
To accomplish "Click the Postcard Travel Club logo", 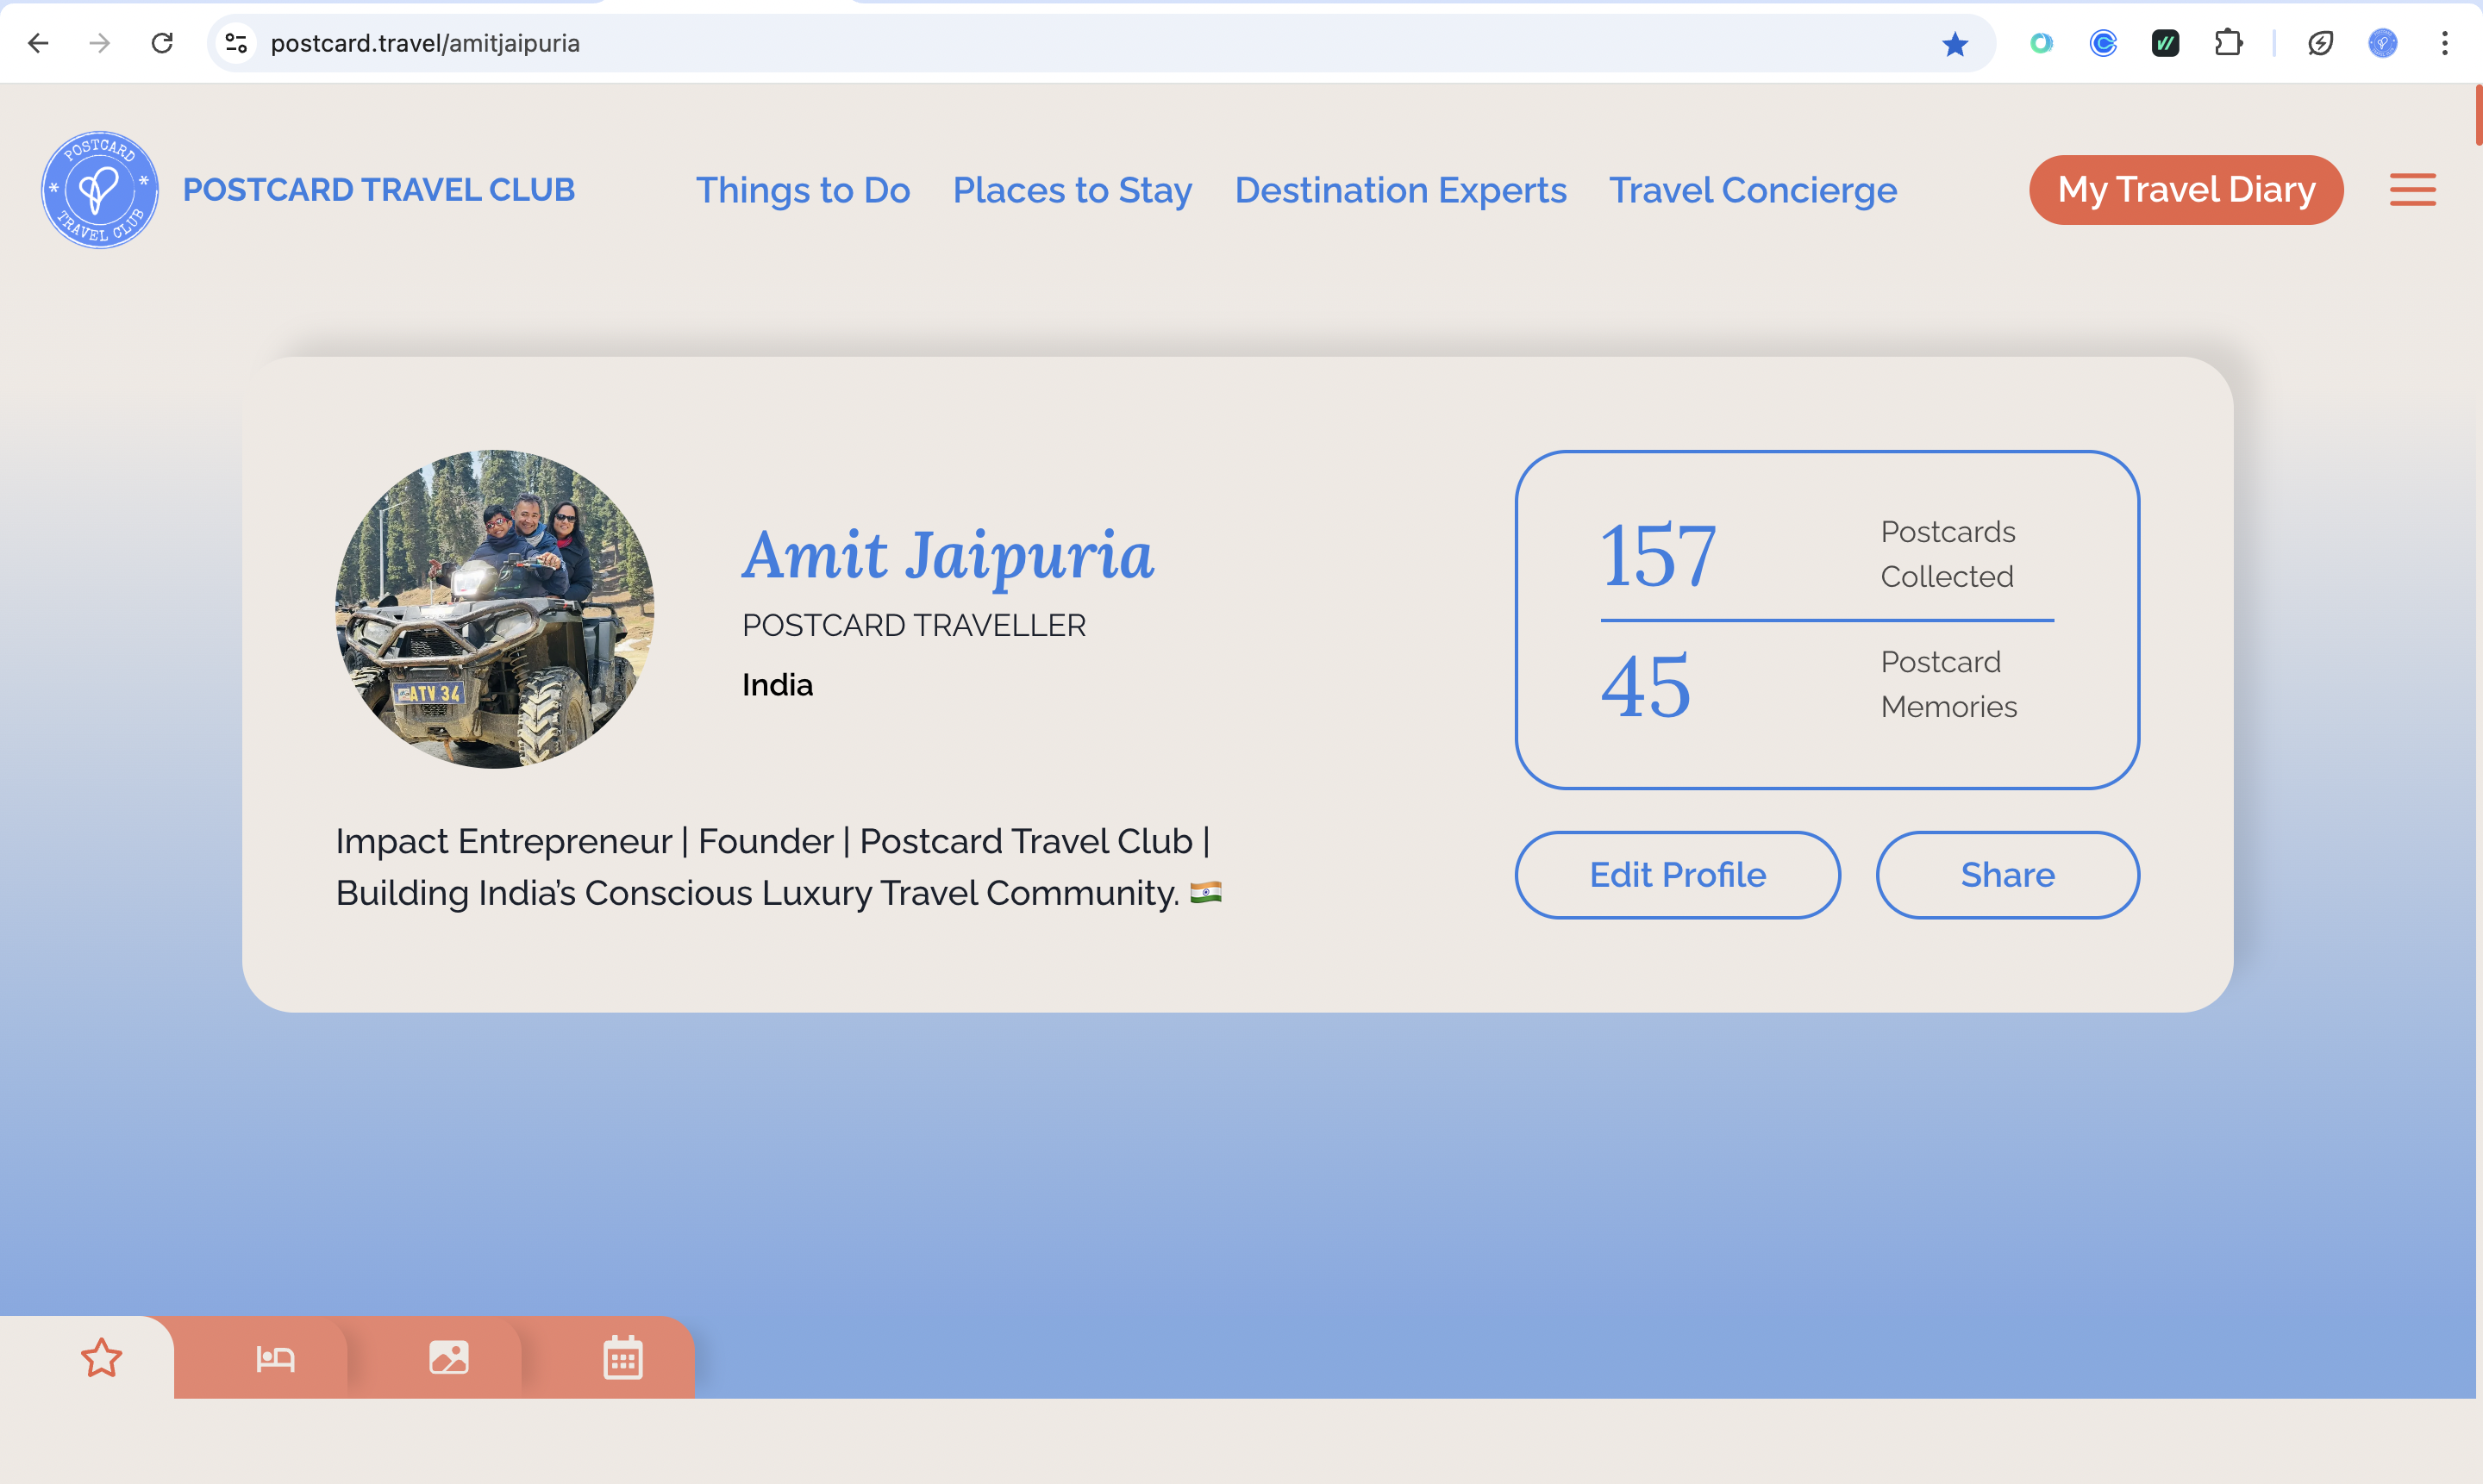I will point(100,189).
